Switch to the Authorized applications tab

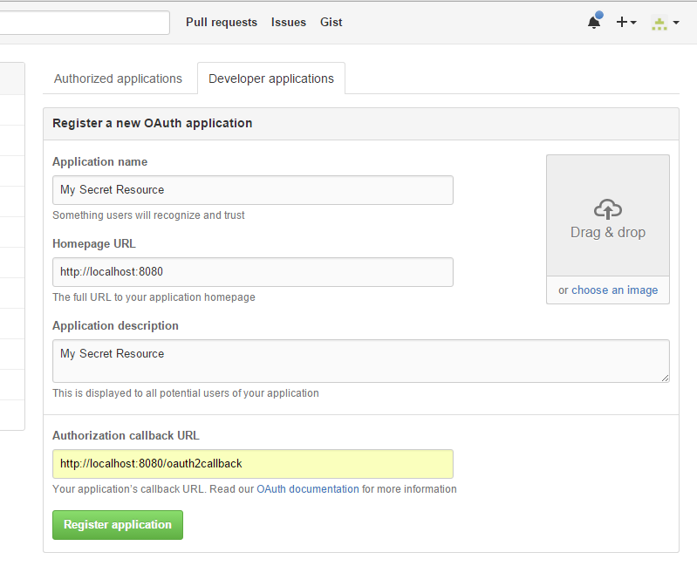(x=118, y=78)
